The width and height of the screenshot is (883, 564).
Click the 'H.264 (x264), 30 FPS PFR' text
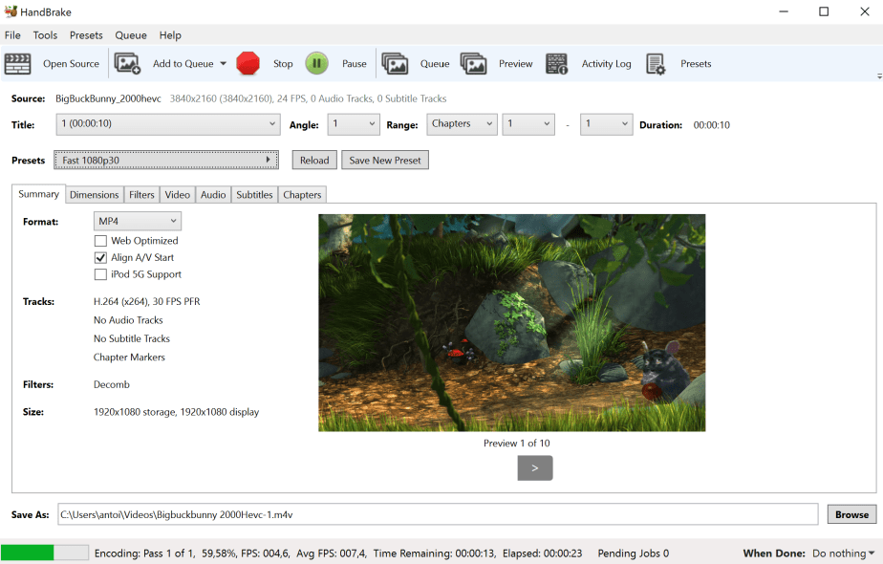pos(146,301)
